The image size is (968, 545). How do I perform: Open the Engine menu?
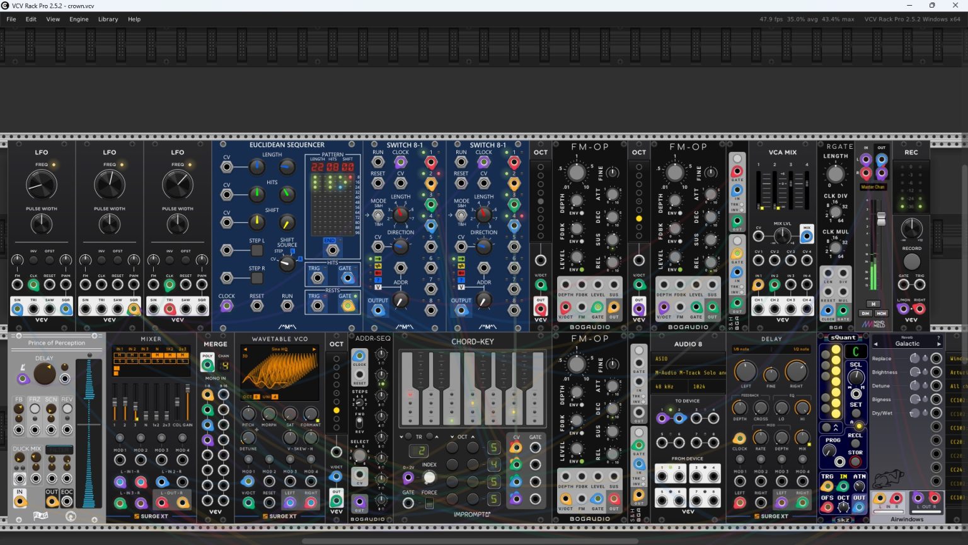click(79, 19)
